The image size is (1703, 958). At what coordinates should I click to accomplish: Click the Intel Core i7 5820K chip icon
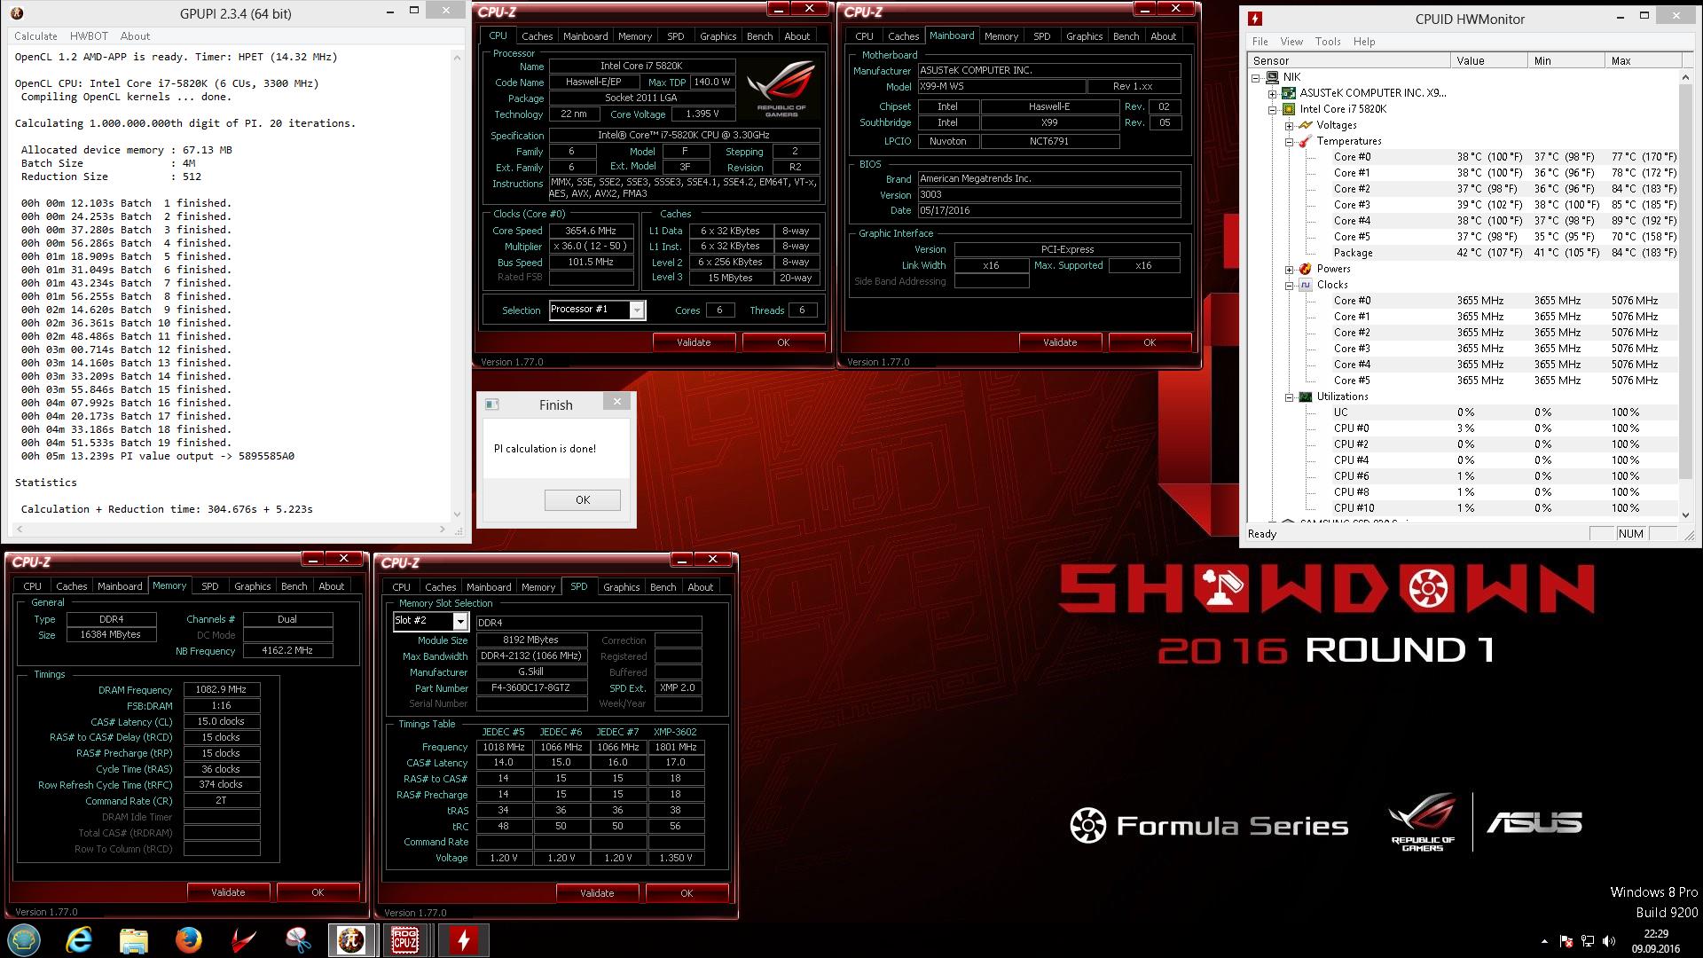[x=1288, y=109]
